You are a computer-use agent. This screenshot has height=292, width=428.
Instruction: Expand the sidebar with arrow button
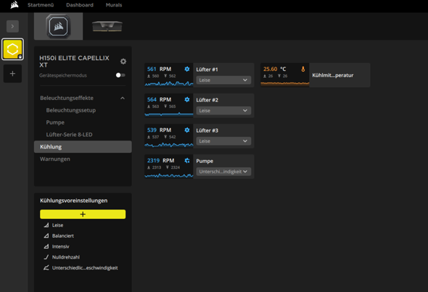(12, 26)
